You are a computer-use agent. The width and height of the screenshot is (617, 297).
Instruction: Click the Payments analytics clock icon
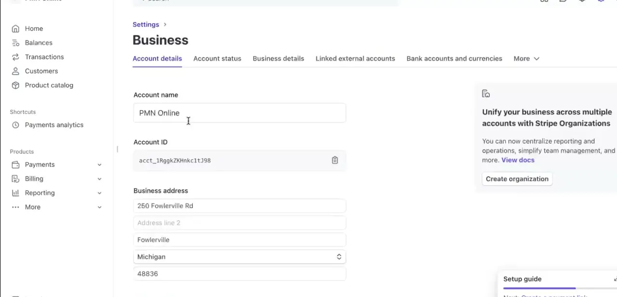click(x=15, y=125)
